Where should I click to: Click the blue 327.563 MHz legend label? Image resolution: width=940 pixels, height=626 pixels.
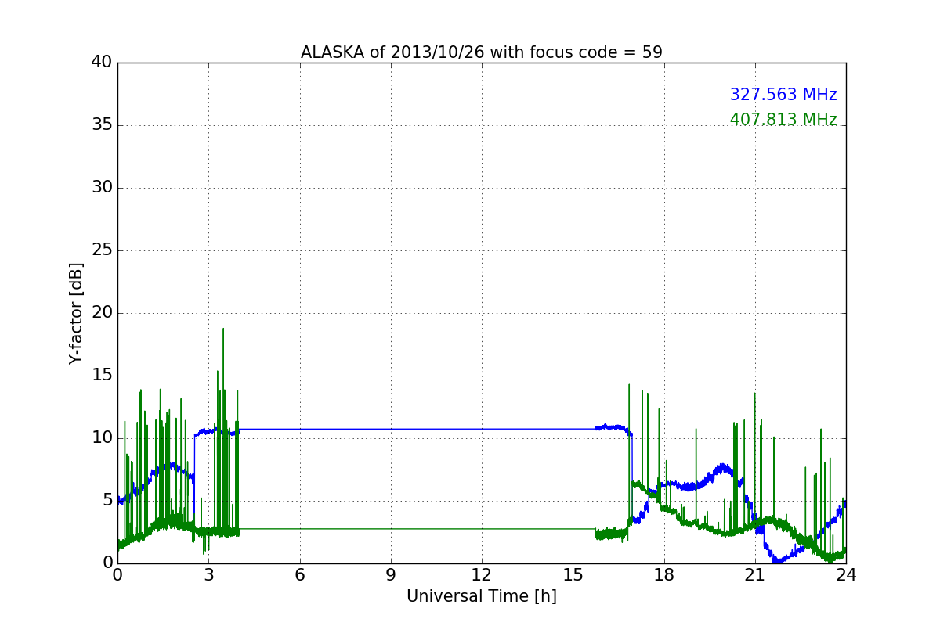[783, 95]
